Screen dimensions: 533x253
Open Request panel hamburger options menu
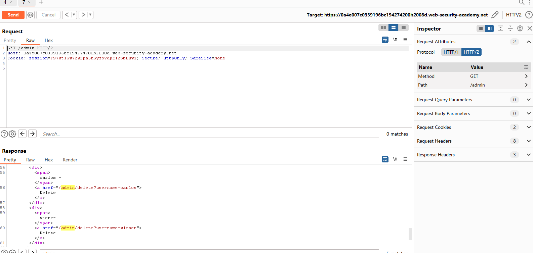405,40
